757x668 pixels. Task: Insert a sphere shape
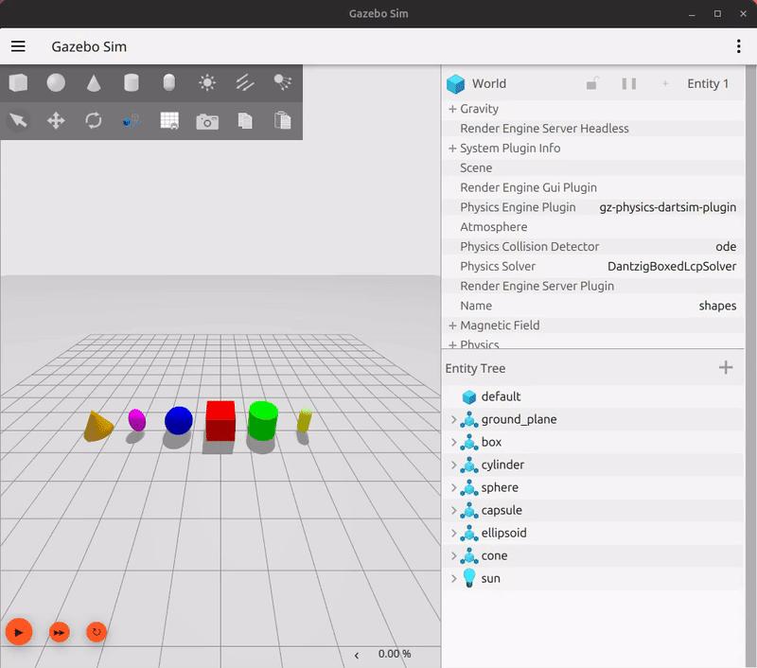[x=56, y=82]
